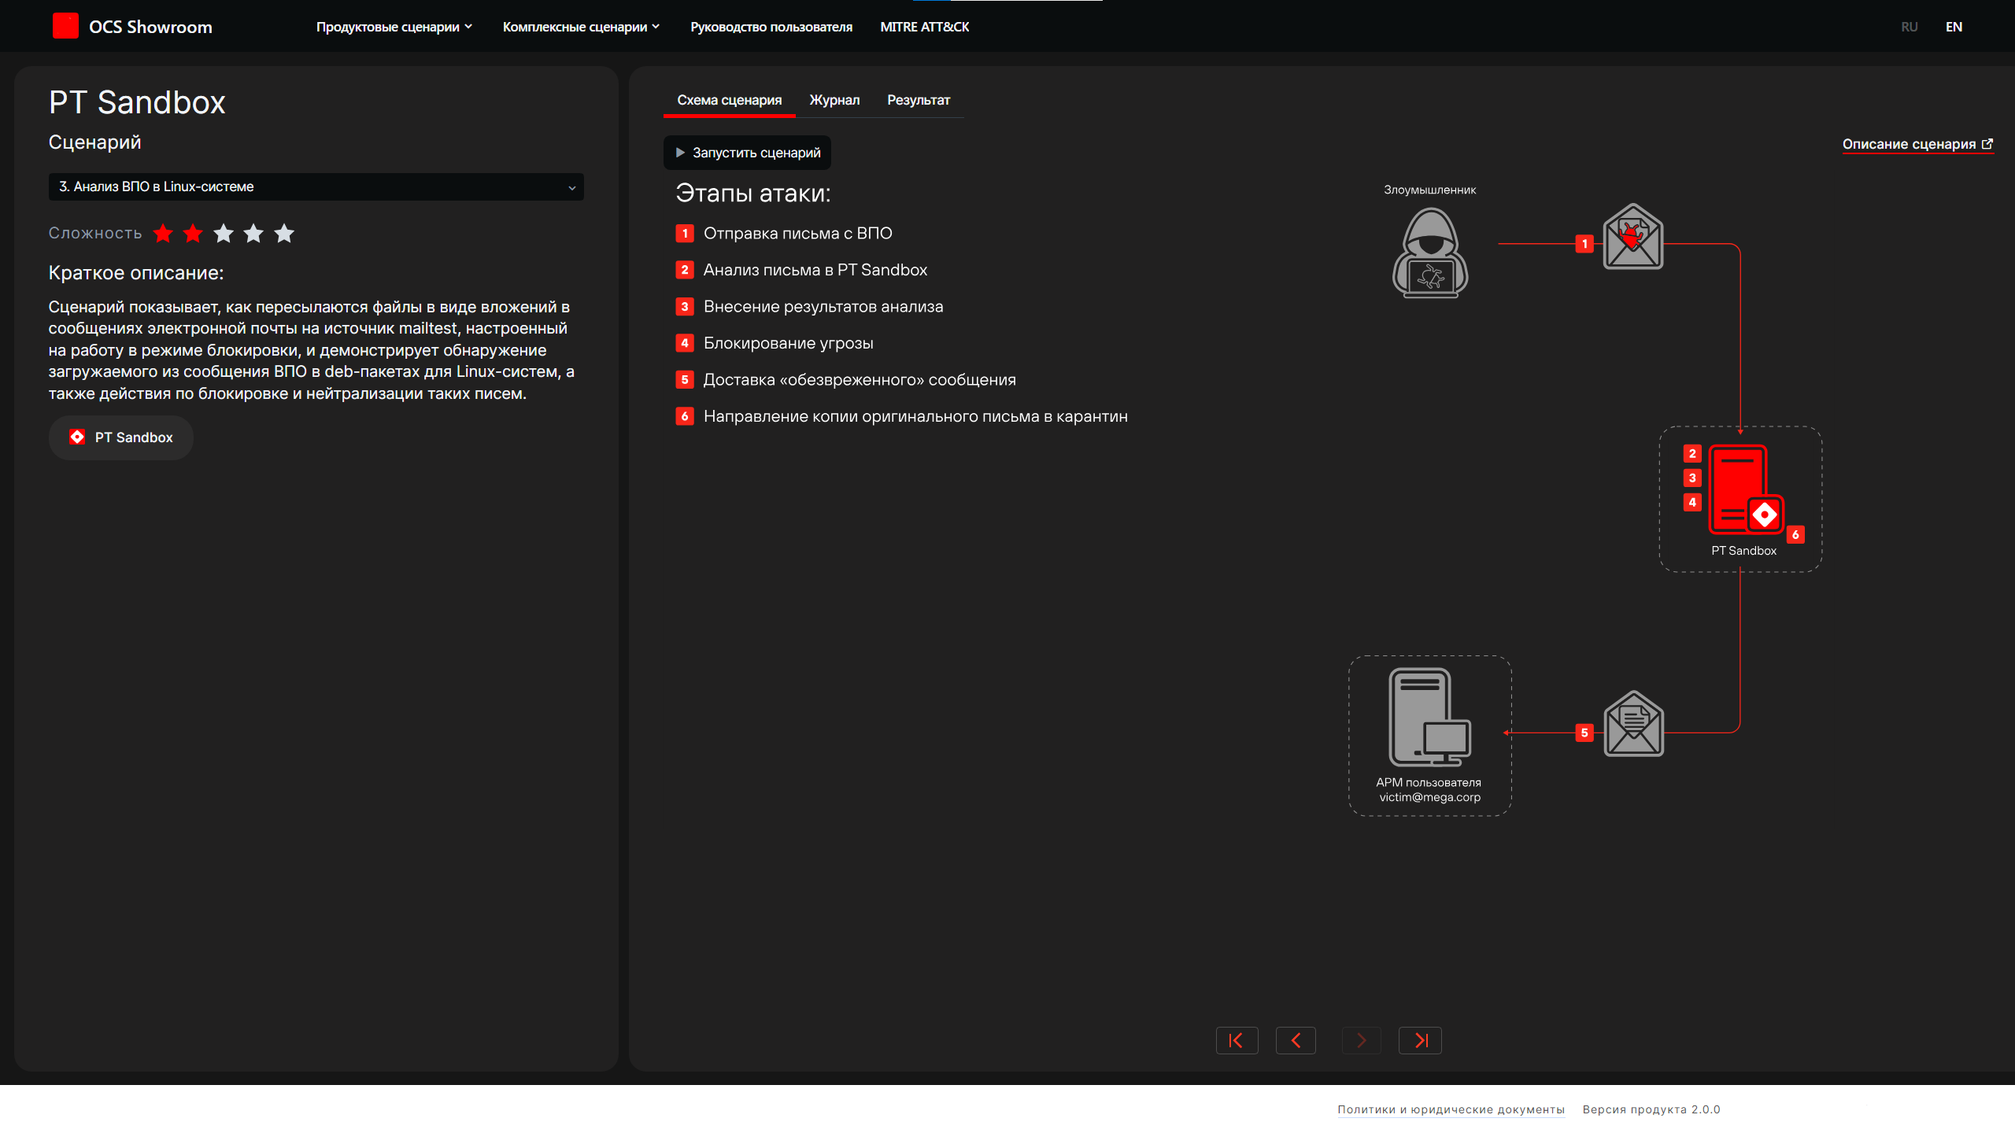Click the PT Sandbox product chip
This screenshot has height=1133, width=2015.
[121, 437]
